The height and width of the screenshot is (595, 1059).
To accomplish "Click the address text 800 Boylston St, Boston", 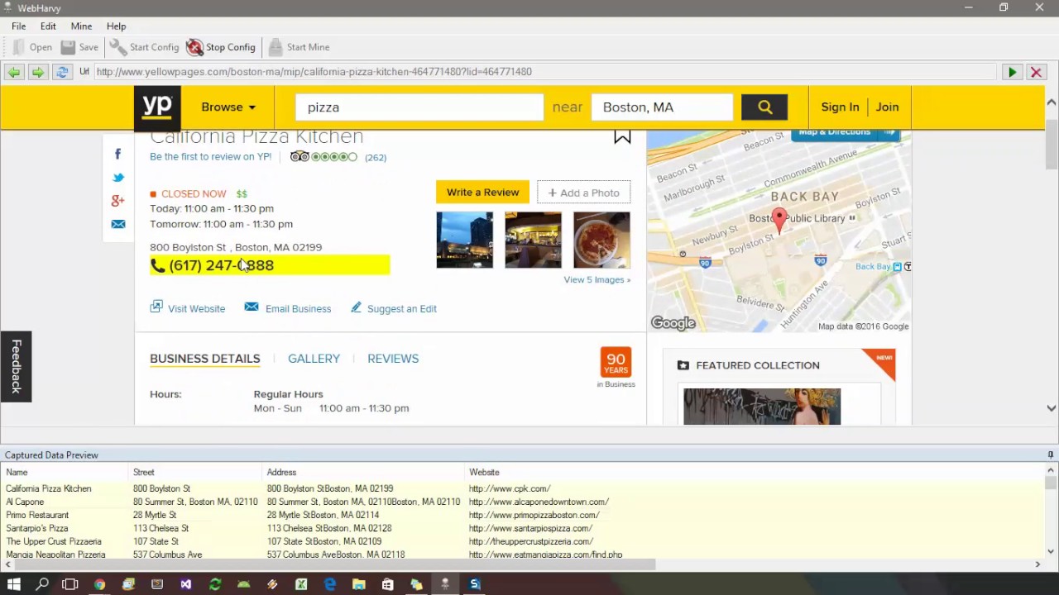I will coord(236,247).
